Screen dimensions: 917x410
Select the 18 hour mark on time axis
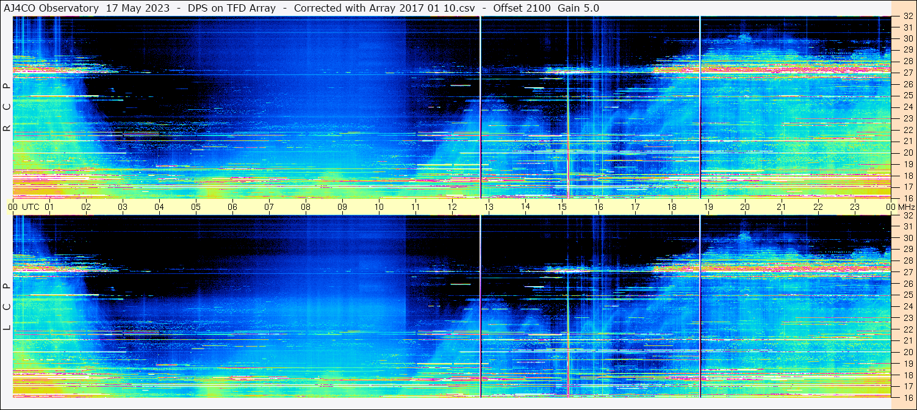(672, 207)
